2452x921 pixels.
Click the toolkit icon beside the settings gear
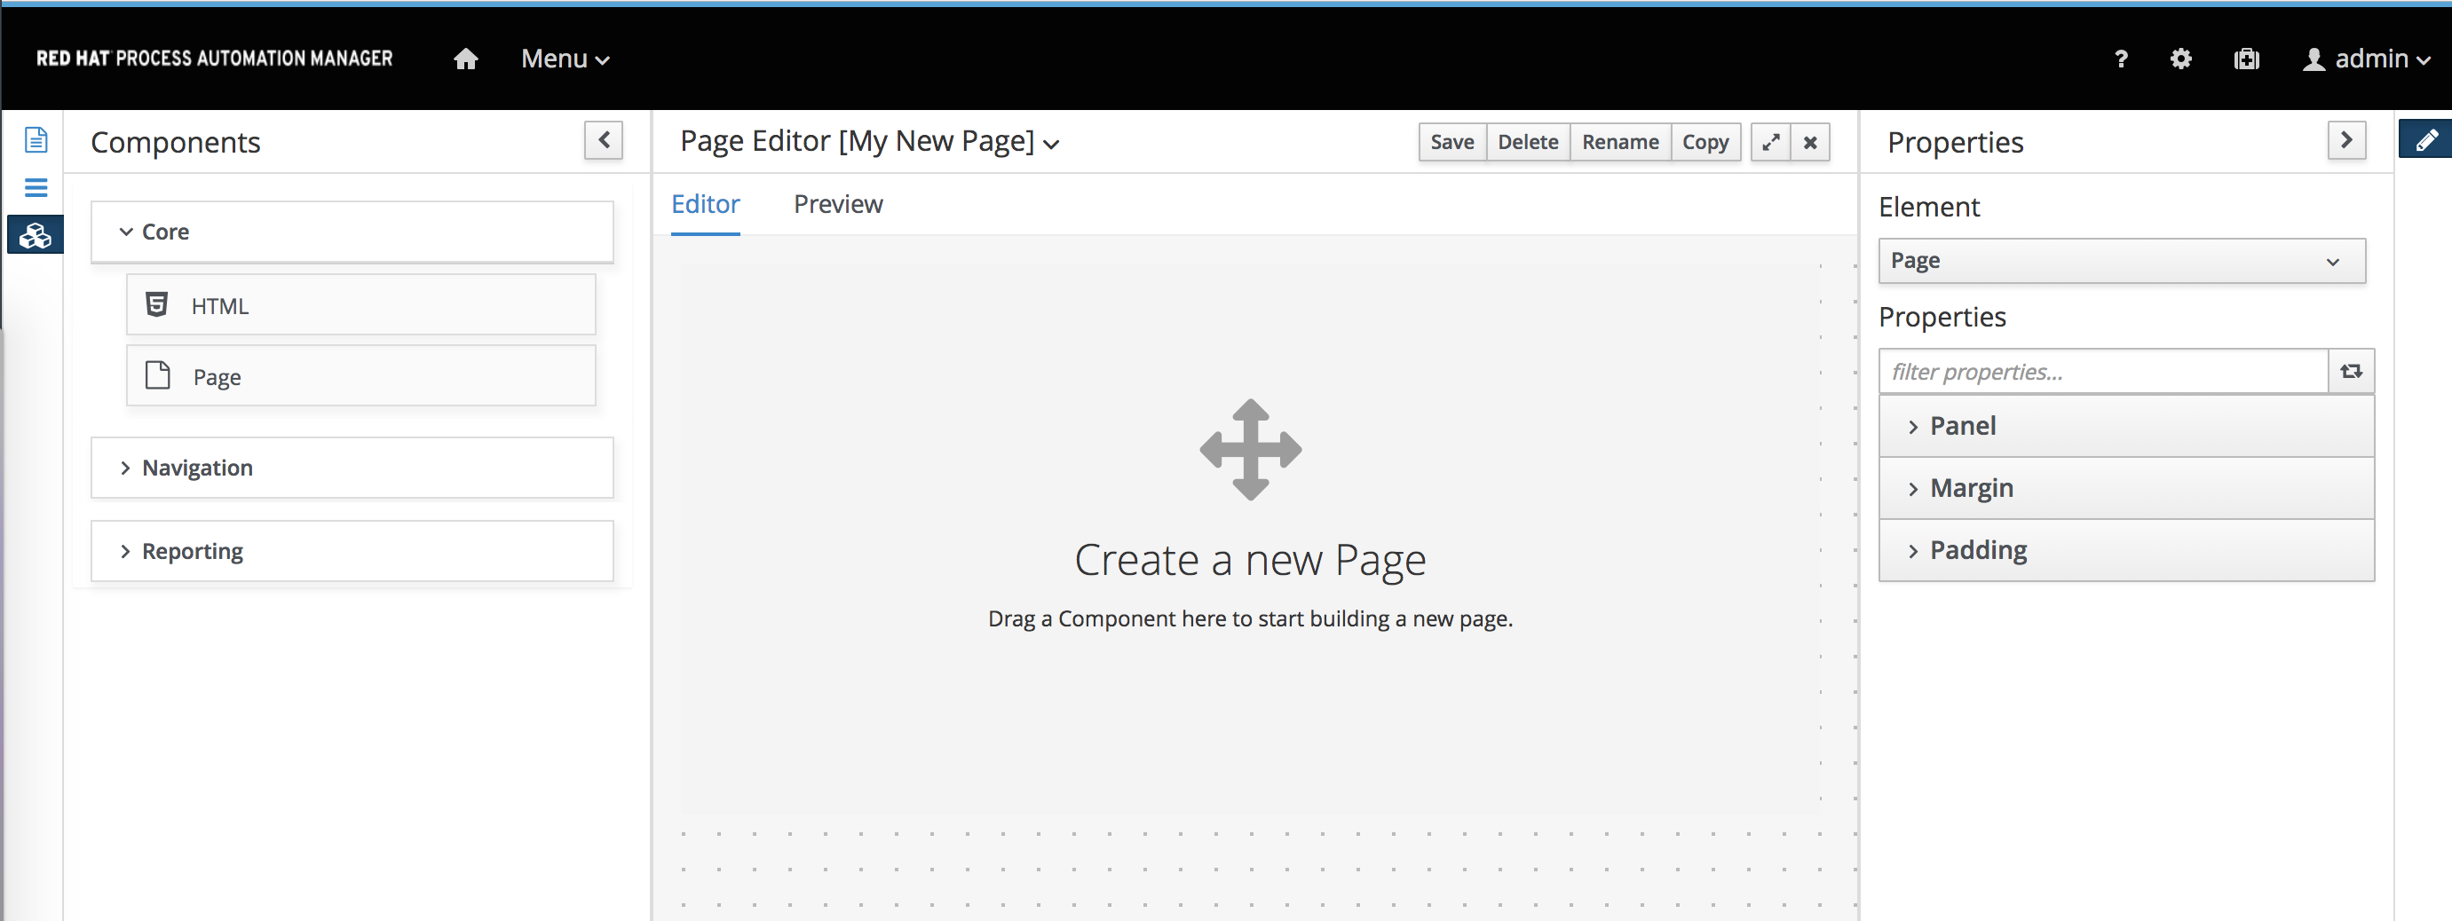[2246, 59]
